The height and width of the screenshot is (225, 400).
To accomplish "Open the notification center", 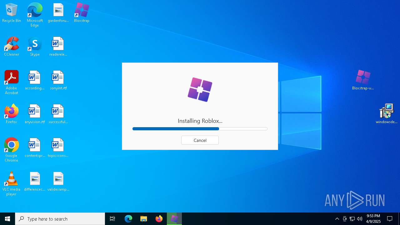I will pos(390,219).
